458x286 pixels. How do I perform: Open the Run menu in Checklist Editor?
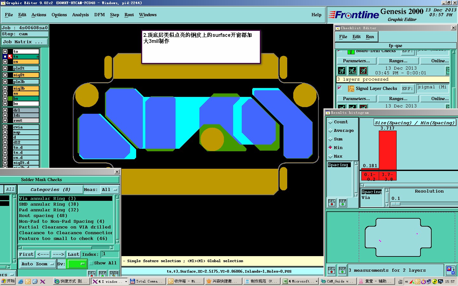370,37
